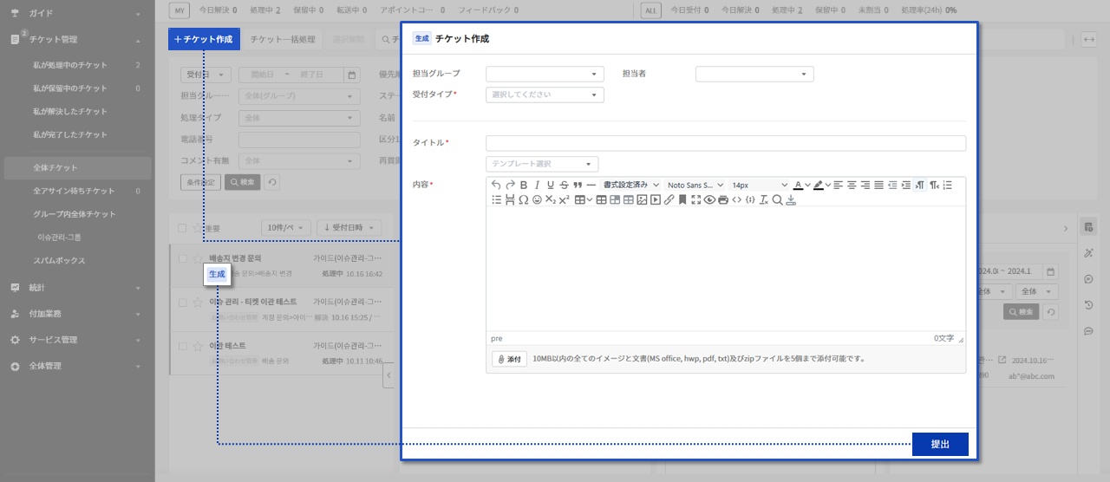Tick the select-all checkbox beside 重要

[182, 228]
